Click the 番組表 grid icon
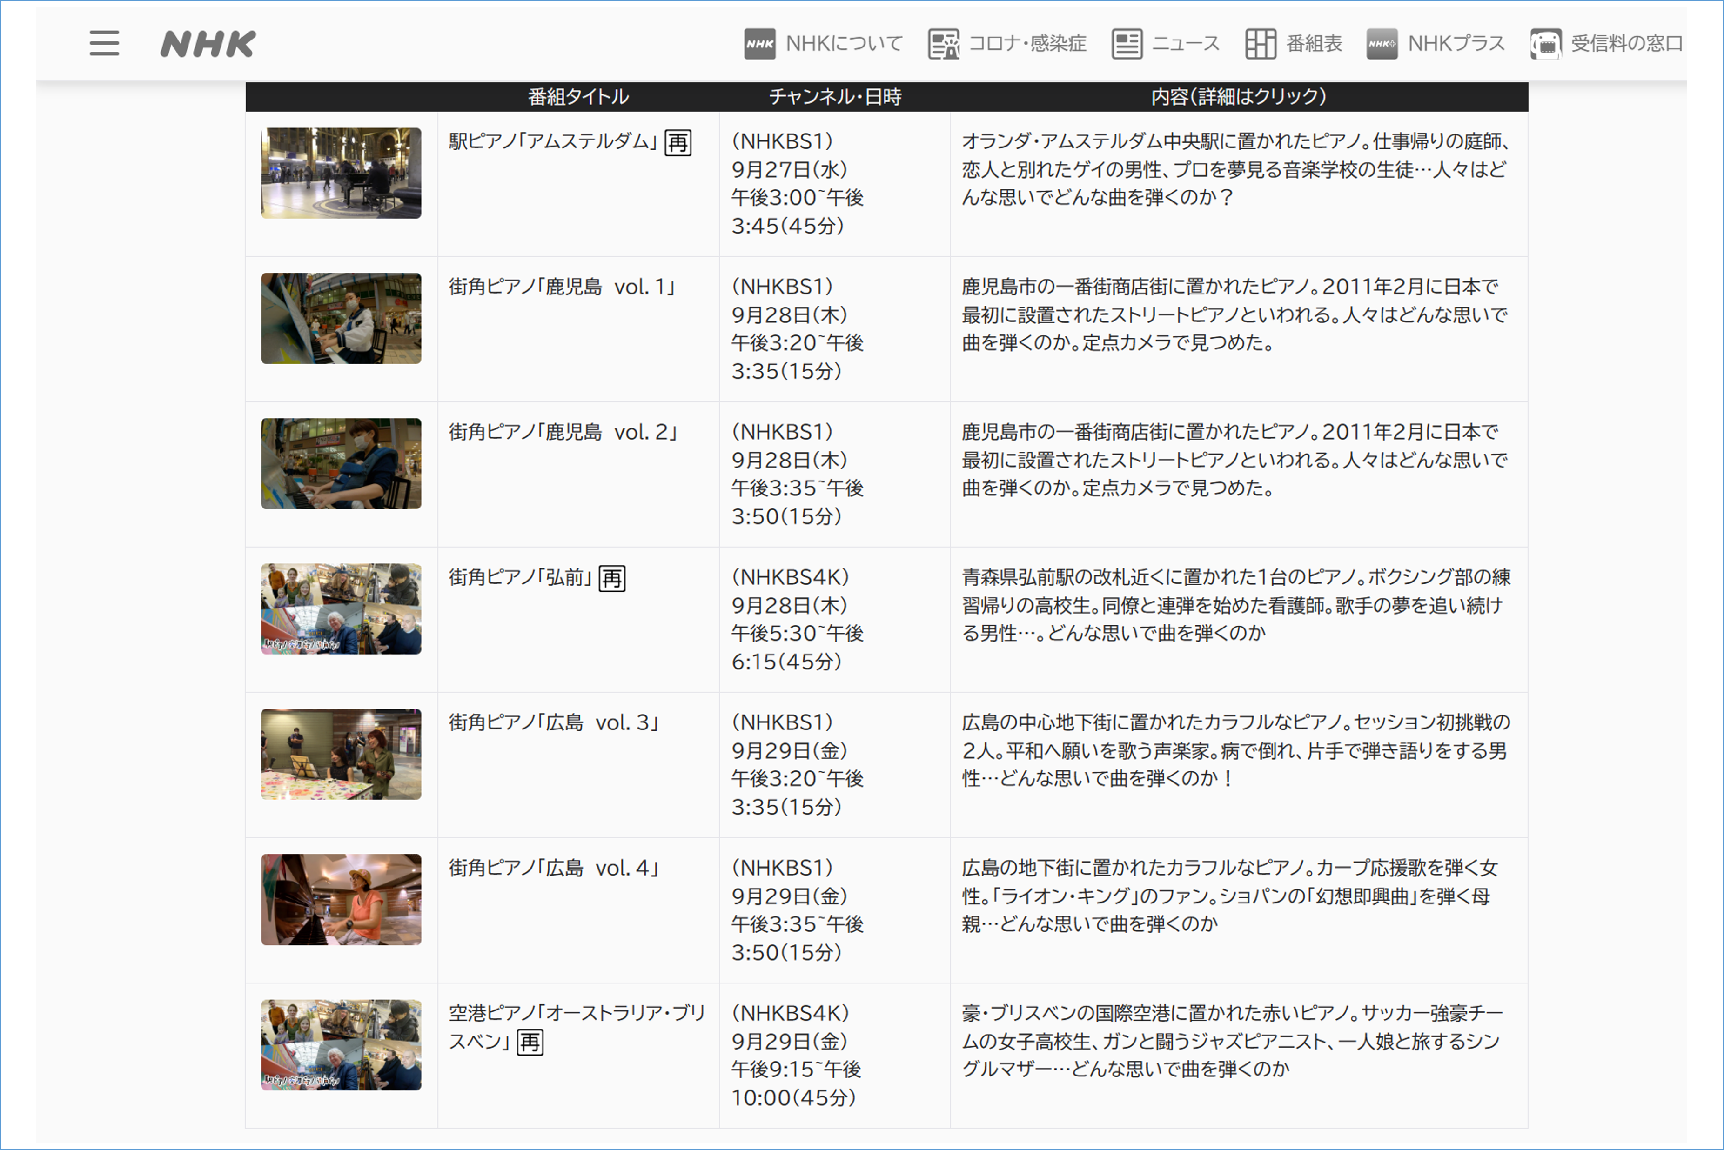Viewport: 1724px width, 1150px height. pyautogui.click(x=1261, y=44)
